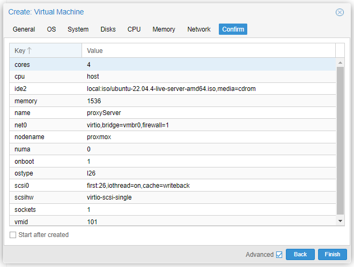Select the sockets row

pyautogui.click(x=173, y=210)
